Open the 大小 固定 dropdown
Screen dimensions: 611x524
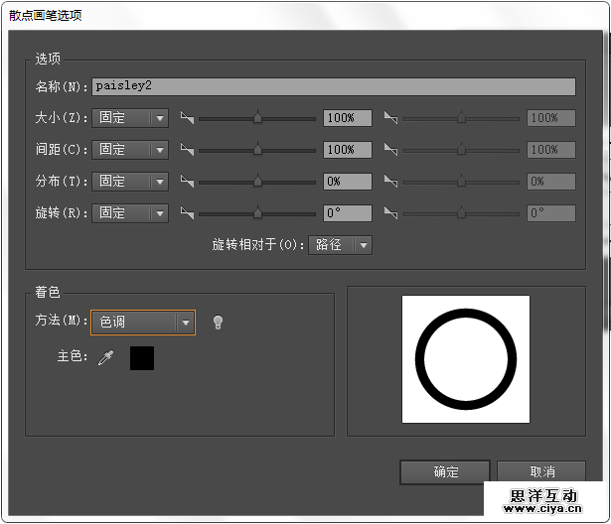130,118
